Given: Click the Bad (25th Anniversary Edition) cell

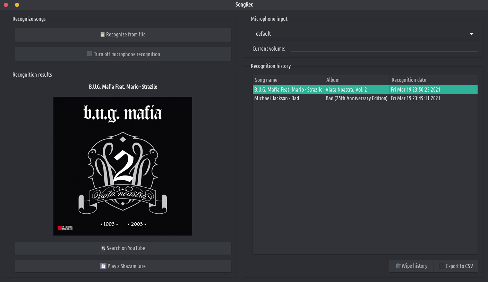Looking at the screenshot, I should (x=357, y=99).
